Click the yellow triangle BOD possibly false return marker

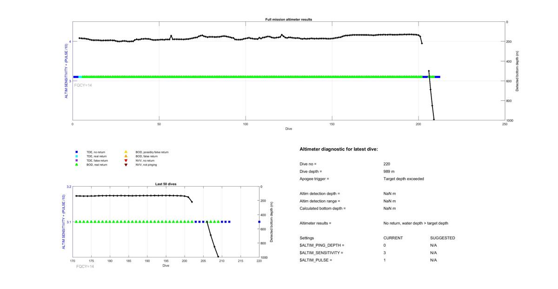(126, 152)
